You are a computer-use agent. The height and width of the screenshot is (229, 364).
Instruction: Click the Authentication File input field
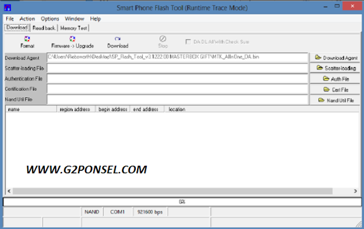click(x=177, y=79)
